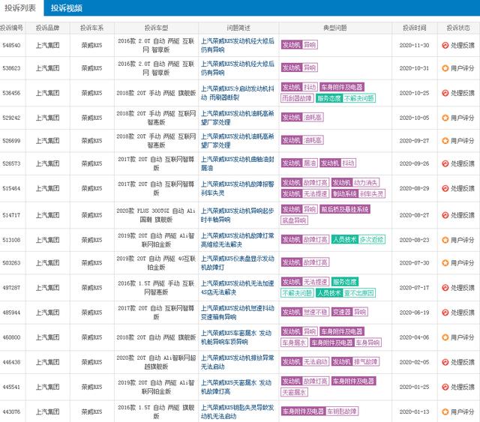The width and height of the screenshot is (480, 422).
Task: Click the 投诉编号 column header
Action: (12, 28)
